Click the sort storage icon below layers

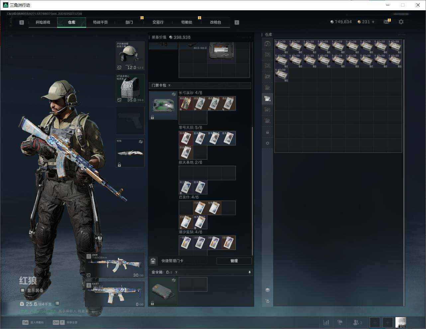coord(267,301)
